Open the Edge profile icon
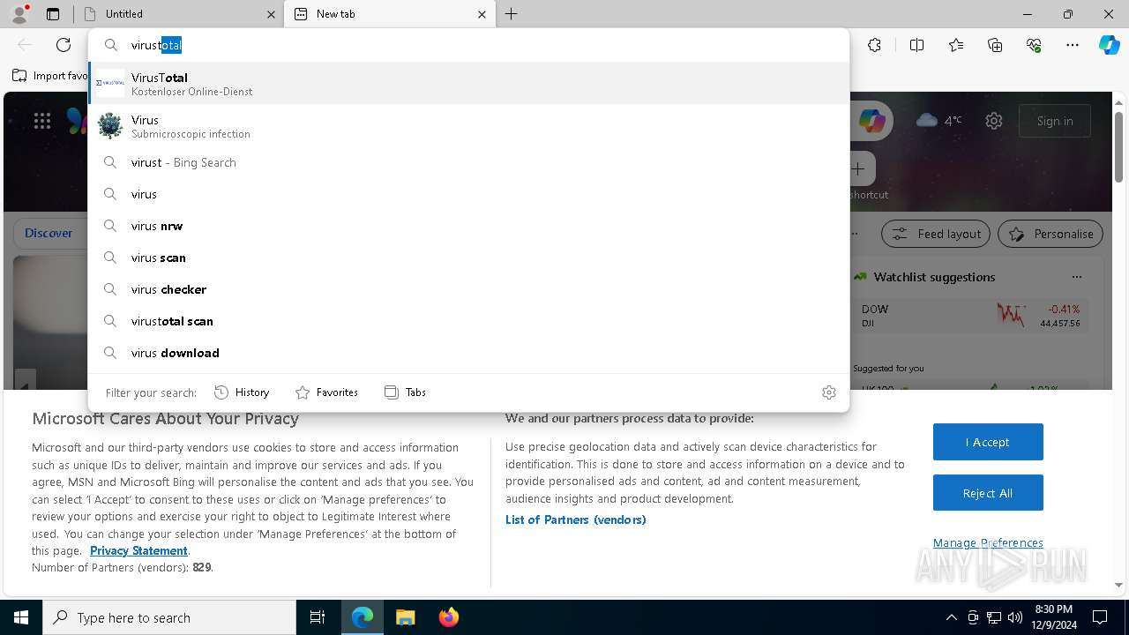 19,14
